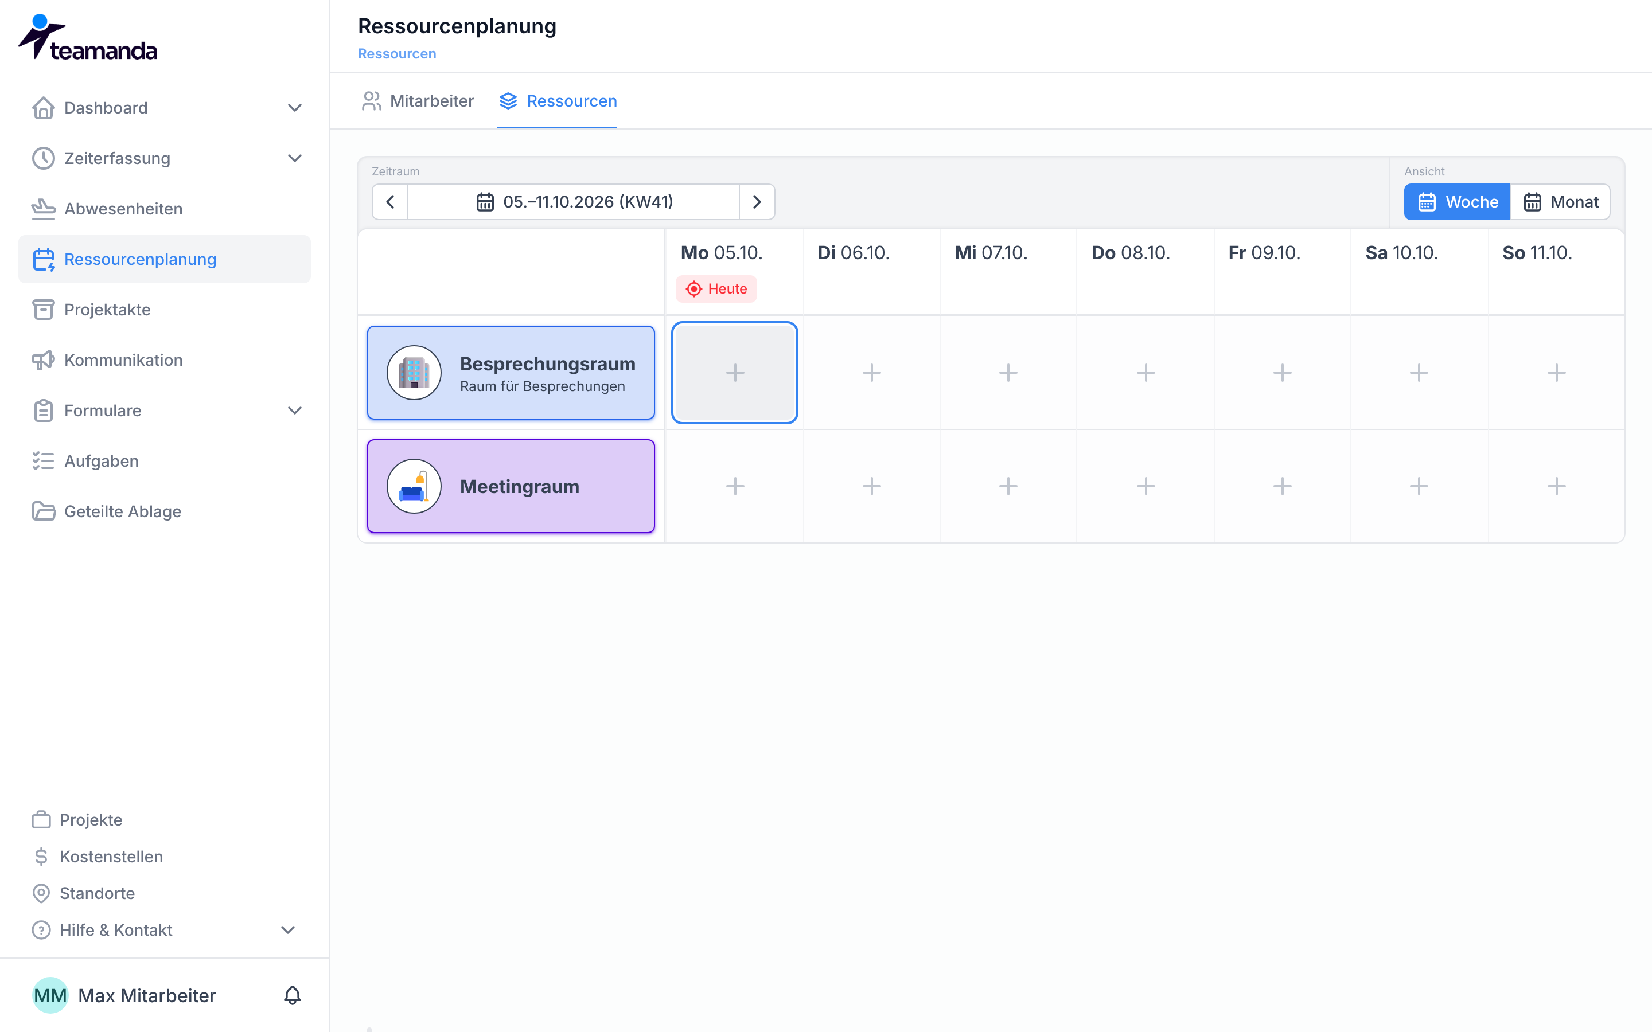
Task: Open the teamanda logo home link
Action: coord(88,38)
